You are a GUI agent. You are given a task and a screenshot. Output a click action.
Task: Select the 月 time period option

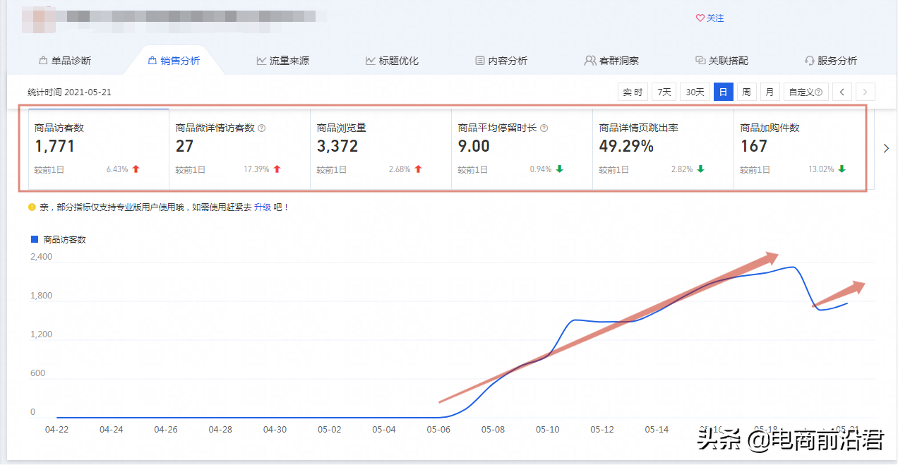(770, 92)
